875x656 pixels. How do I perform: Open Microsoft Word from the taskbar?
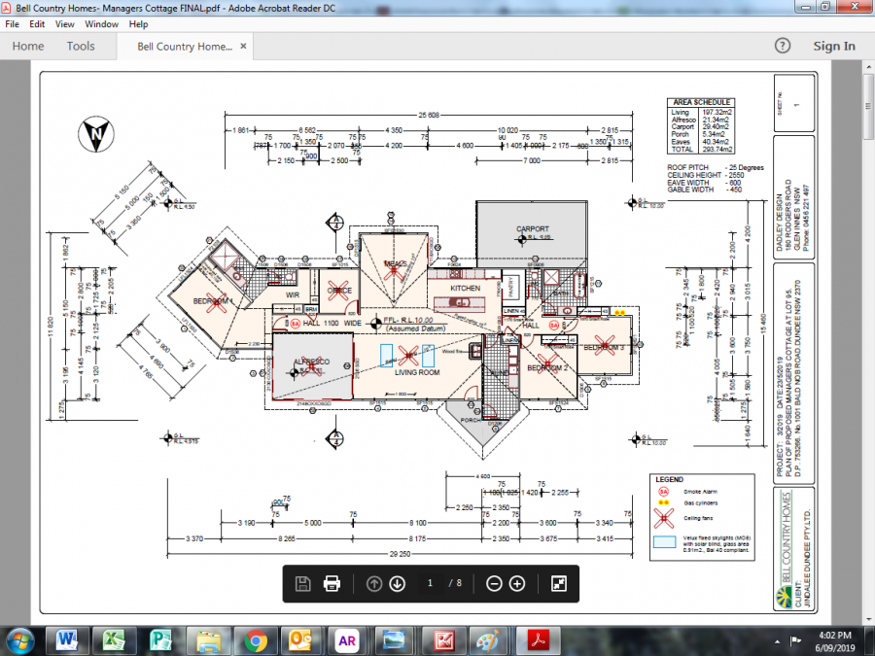(66, 640)
